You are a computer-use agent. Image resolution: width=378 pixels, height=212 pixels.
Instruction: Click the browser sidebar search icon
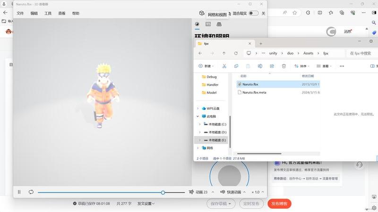(374, 23)
